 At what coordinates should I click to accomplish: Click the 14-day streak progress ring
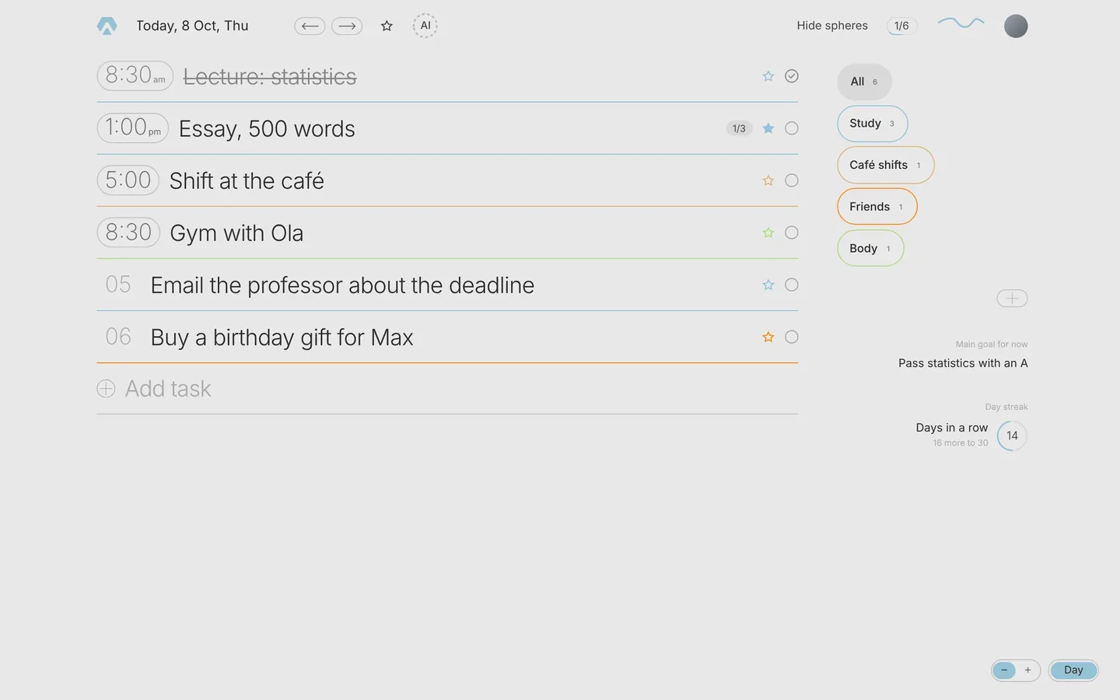coord(1012,436)
